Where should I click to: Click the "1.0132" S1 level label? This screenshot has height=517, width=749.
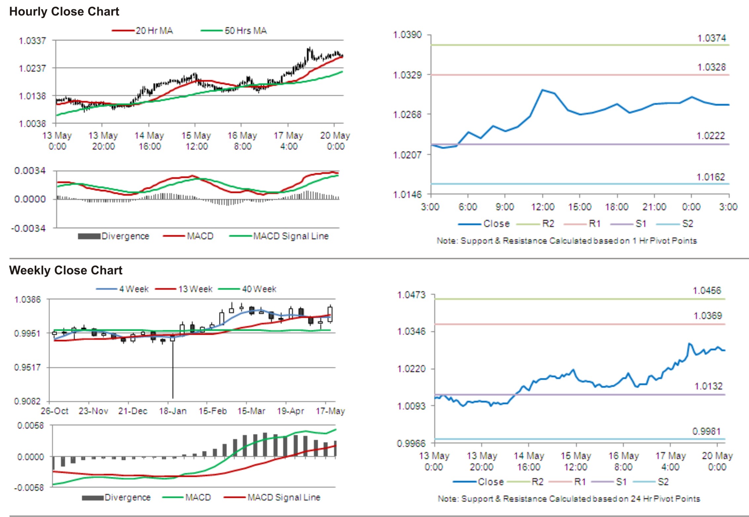coord(708,386)
